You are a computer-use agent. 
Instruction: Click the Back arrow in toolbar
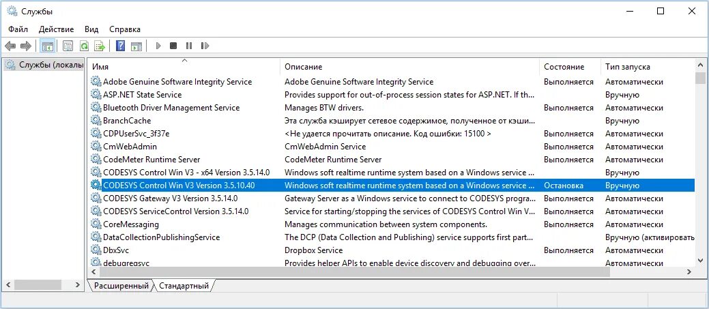point(10,46)
